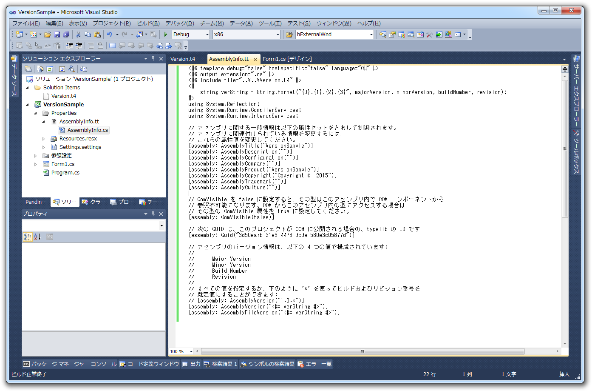Viewport: 592px width, 391px height.
Task: Start debugging with the green play icon
Action: (166, 34)
